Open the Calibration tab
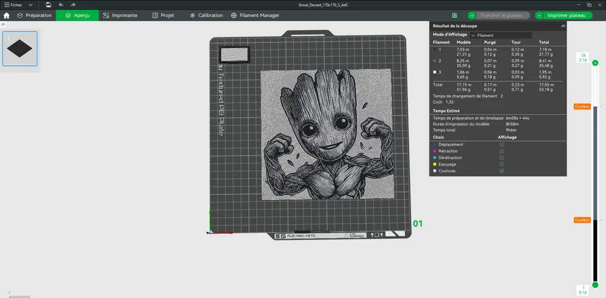Image resolution: width=606 pixels, height=298 pixels. [x=207, y=16]
